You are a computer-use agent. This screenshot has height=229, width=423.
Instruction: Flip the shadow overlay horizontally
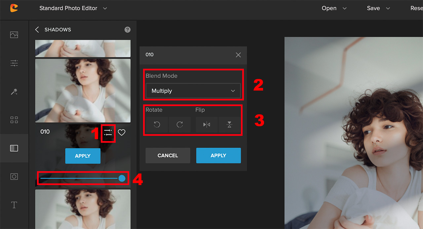click(x=206, y=125)
